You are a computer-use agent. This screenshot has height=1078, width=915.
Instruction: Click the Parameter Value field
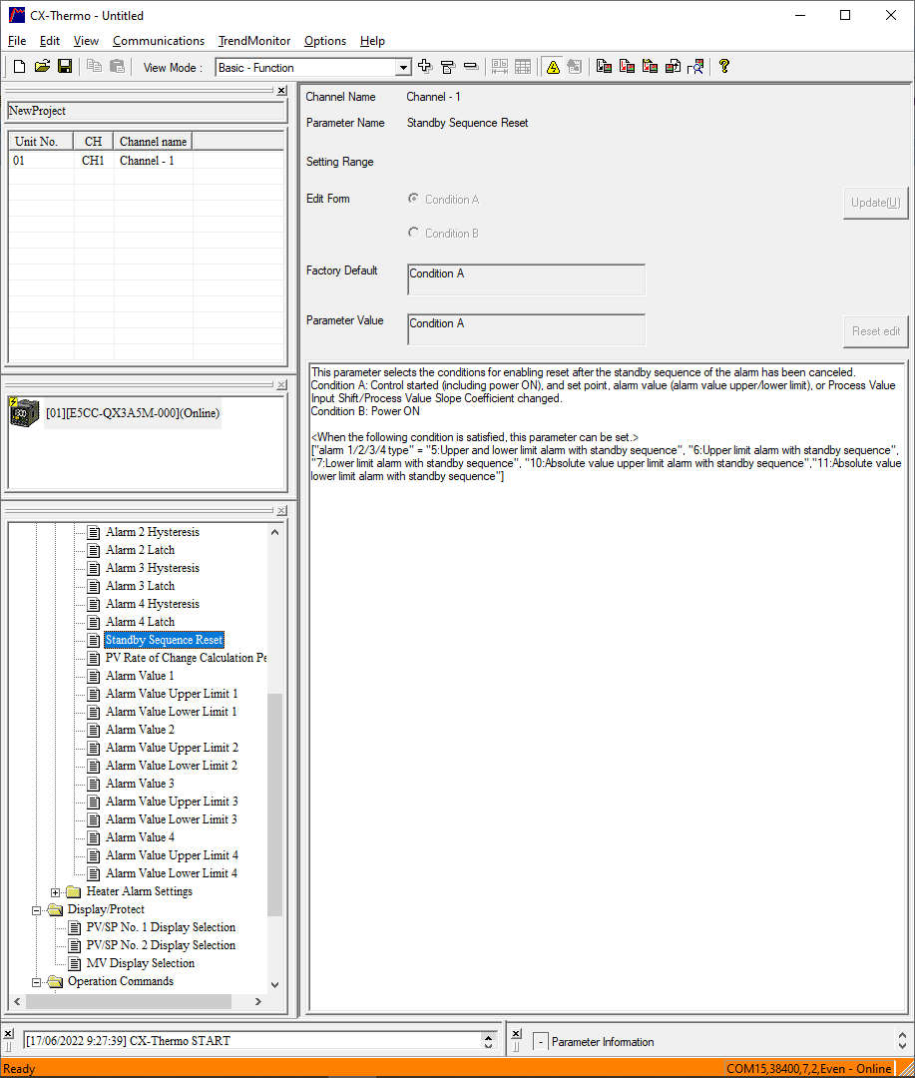(526, 329)
